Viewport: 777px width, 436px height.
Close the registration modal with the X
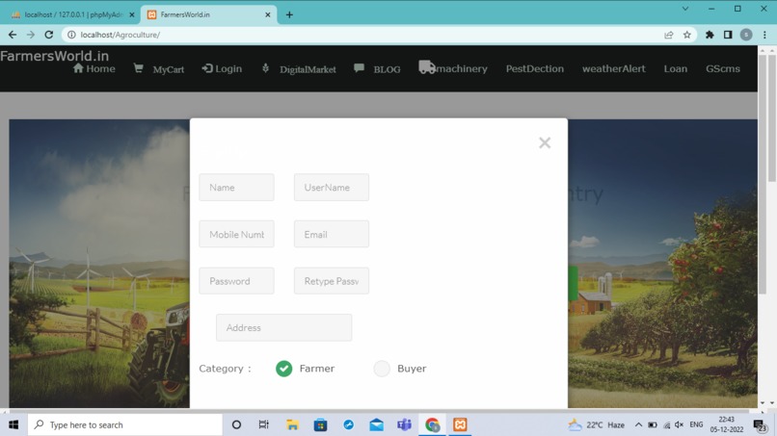point(545,142)
